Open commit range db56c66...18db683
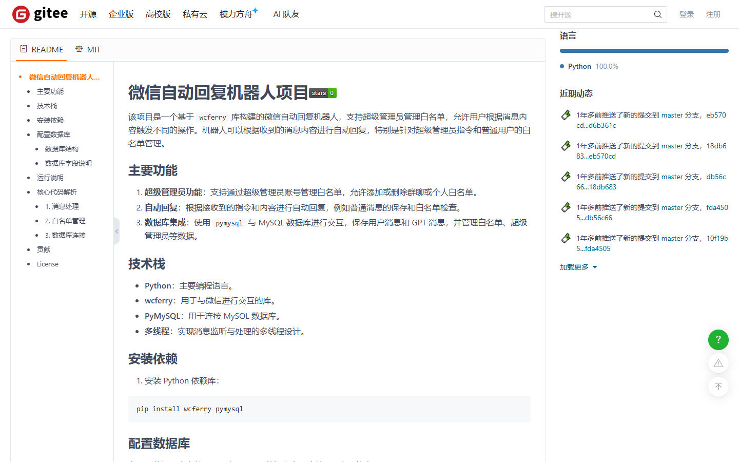 coord(651,182)
